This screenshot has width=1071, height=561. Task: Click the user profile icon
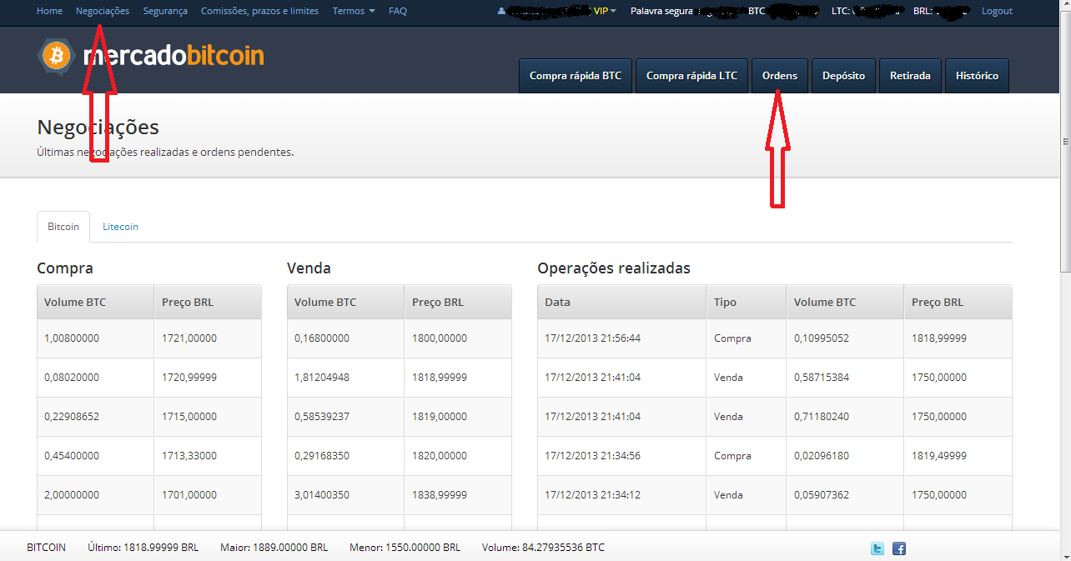[501, 12]
